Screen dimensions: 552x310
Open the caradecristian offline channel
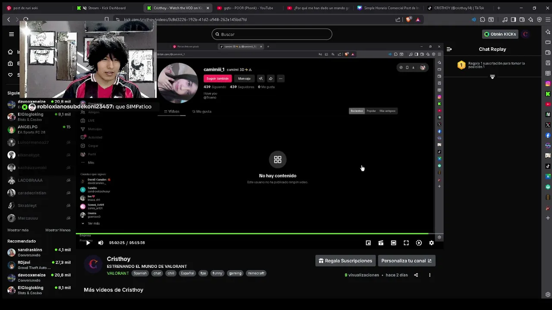(x=39, y=193)
